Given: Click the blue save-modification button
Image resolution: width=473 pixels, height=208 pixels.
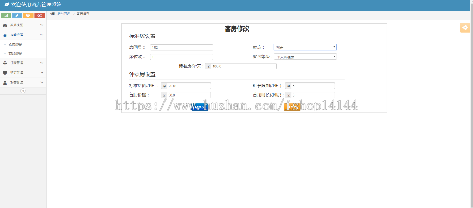Looking at the screenshot, I should tap(199, 107).
